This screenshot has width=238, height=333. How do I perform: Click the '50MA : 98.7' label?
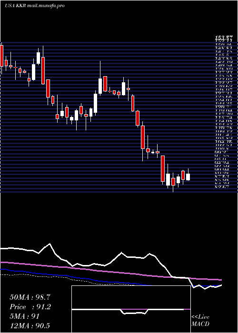(30, 297)
